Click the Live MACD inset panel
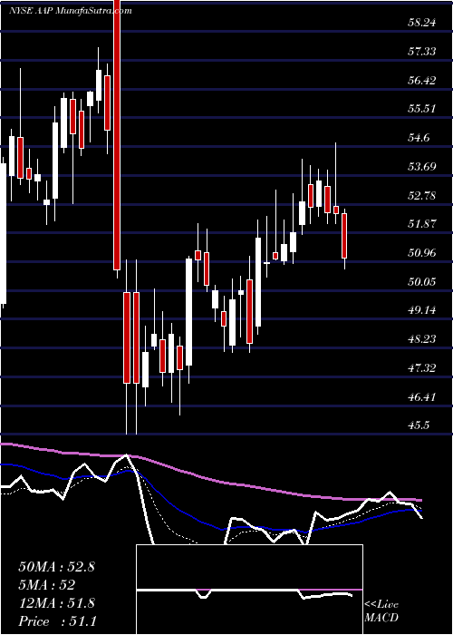The height and width of the screenshot is (635, 453). click(249, 590)
